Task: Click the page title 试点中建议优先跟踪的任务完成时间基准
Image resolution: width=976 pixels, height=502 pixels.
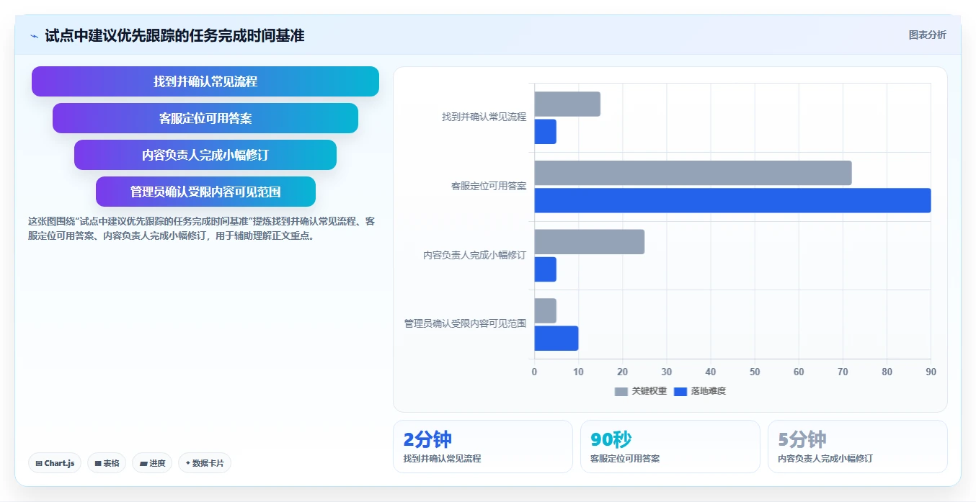Action: coord(174,35)
